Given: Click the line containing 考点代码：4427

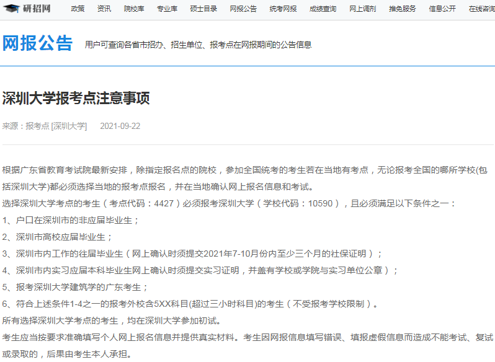Looking at the screenshot, I should [x=229, y=203].
